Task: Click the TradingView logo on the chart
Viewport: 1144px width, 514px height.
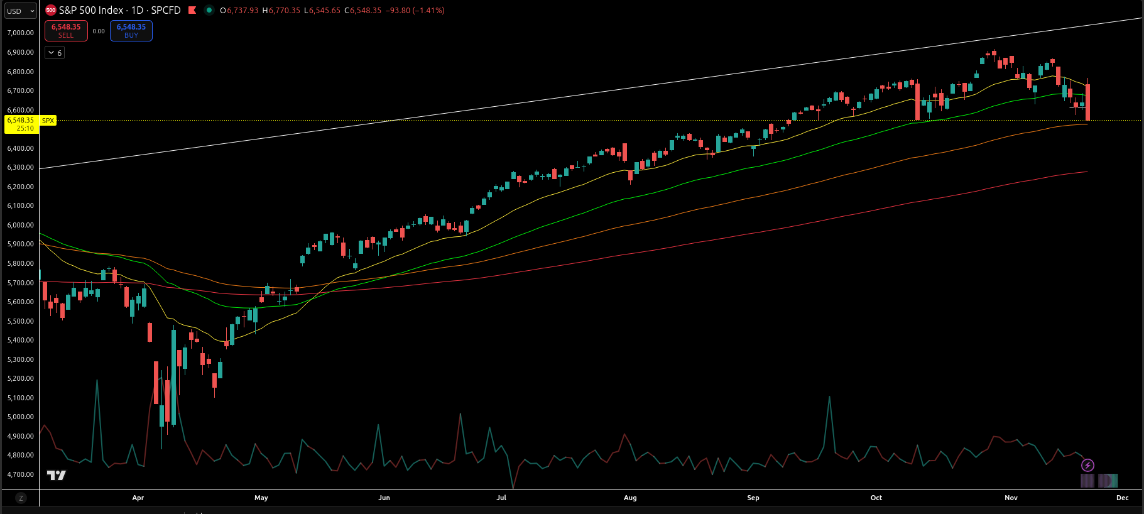Action: pyautogui.click(x=57, y=475)
